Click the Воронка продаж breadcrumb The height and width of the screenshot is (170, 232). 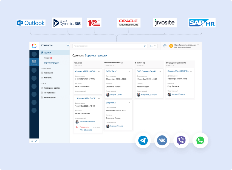tap(96, 55)
